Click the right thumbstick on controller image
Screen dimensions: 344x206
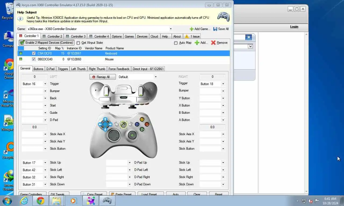(132, 135)
